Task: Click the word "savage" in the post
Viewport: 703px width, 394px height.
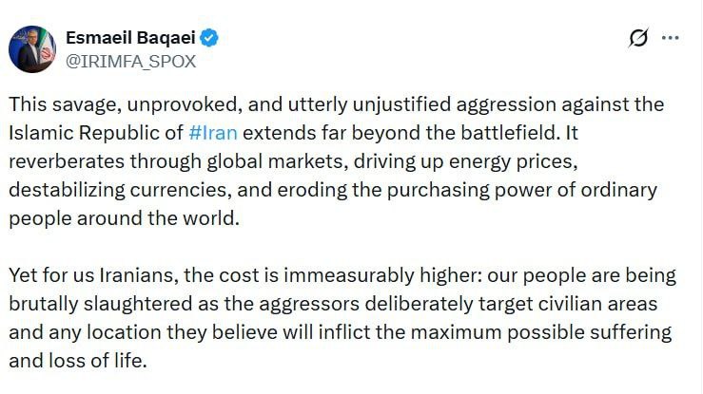Action: (x=76, y=105)
